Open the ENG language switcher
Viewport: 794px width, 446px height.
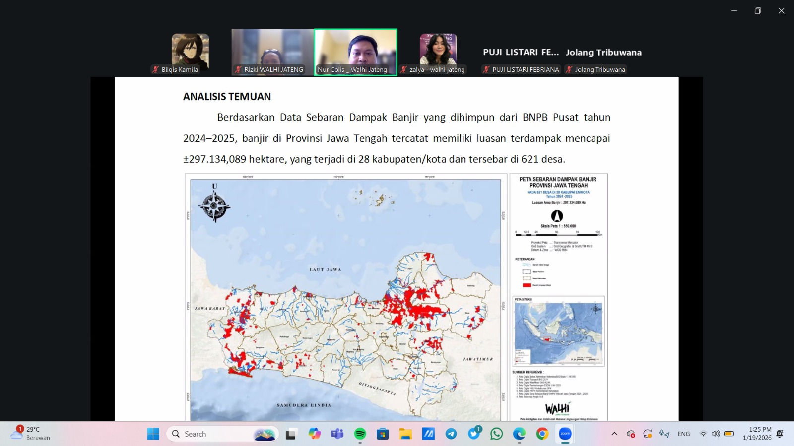(x=683, y=434)
